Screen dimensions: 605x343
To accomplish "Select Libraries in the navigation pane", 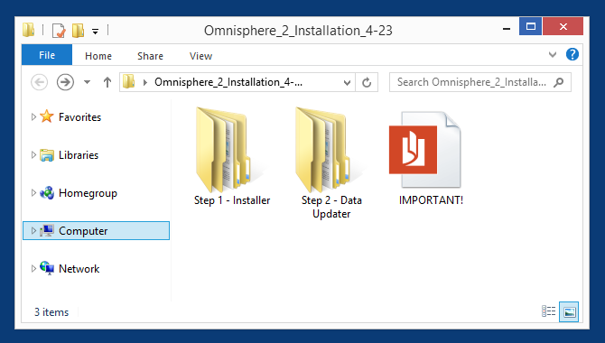I will (x=79, y=155).
